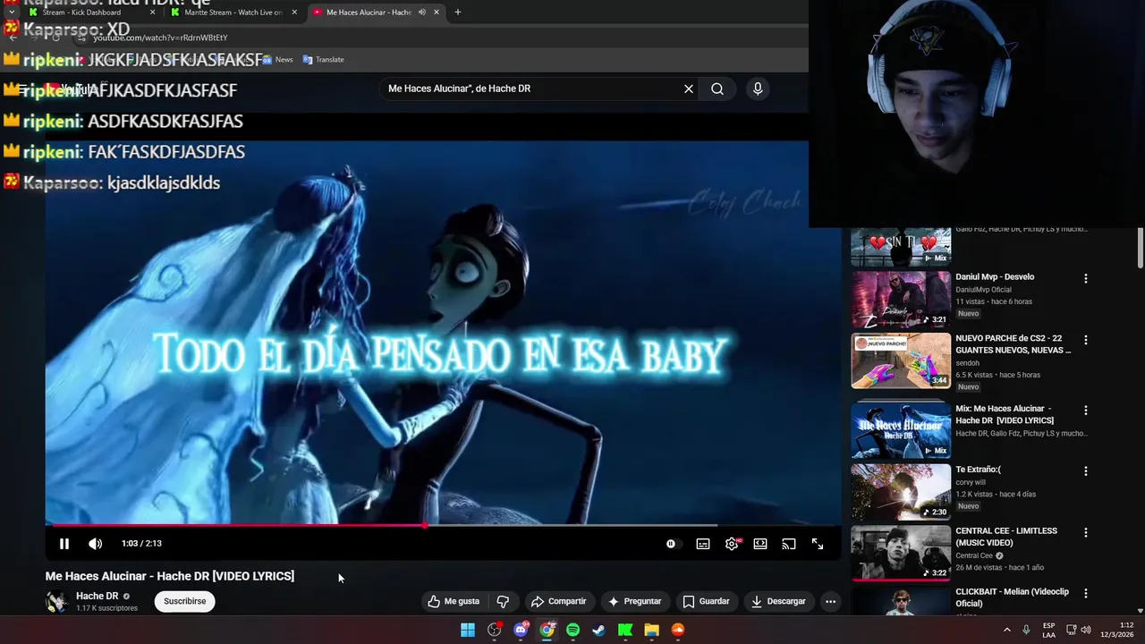Image resolution: width=1145 pixels, height=644 pixels.
Task: Like the video with Me gusta
Action: point(454,601)
